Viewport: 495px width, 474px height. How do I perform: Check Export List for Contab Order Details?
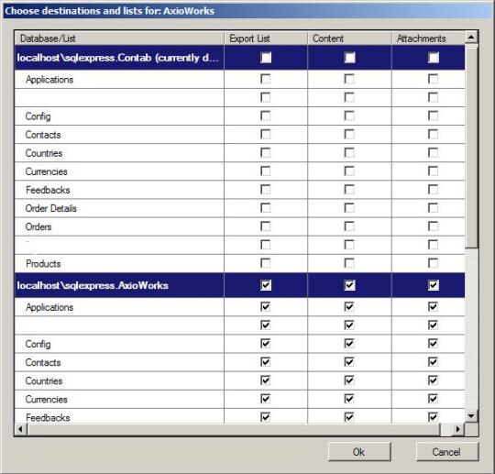(x=266, y=208)
